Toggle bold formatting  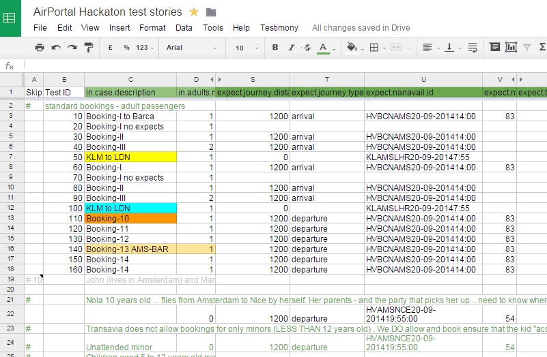coord(275,47)
